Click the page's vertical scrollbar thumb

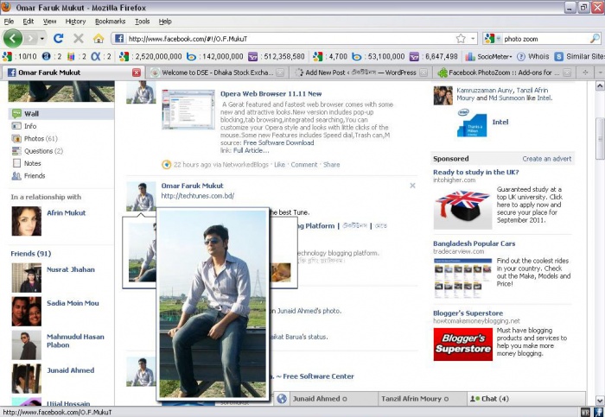pyautogui.click(x=600, y=139)
